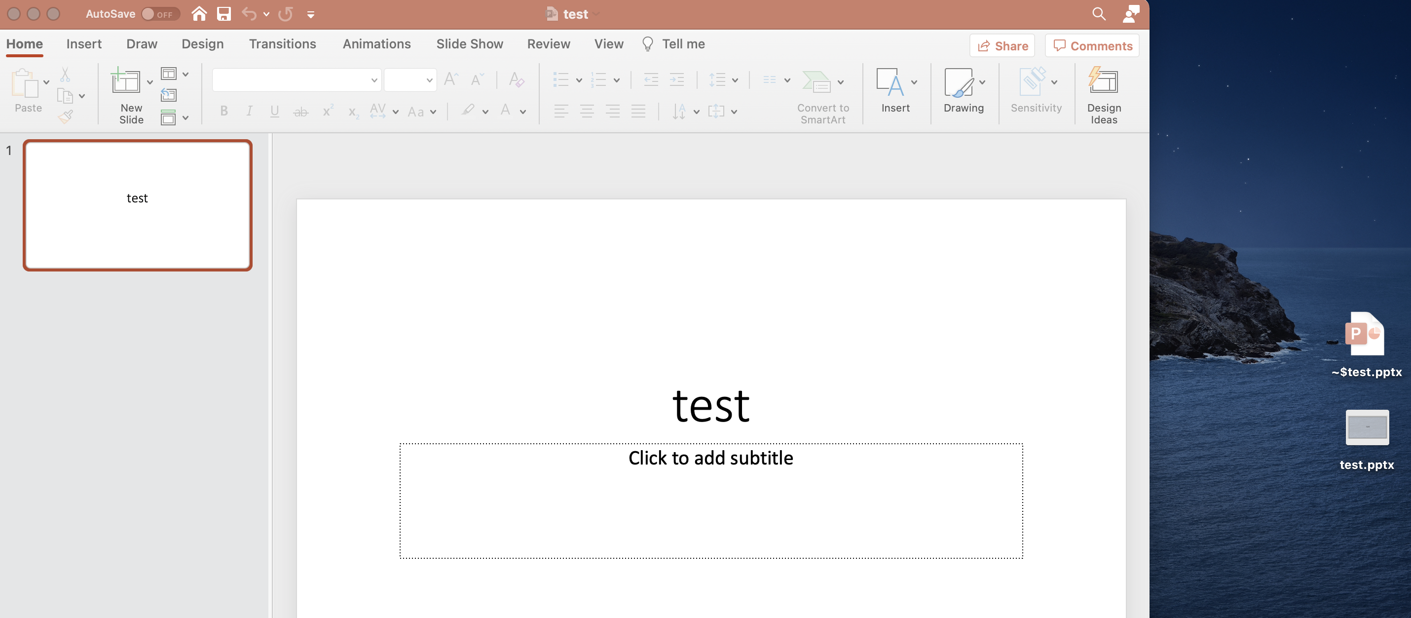Open Design Ideas pane
Image resolution: width=1411 pixels, height=618 pixels.
(x=1103, y=96)
